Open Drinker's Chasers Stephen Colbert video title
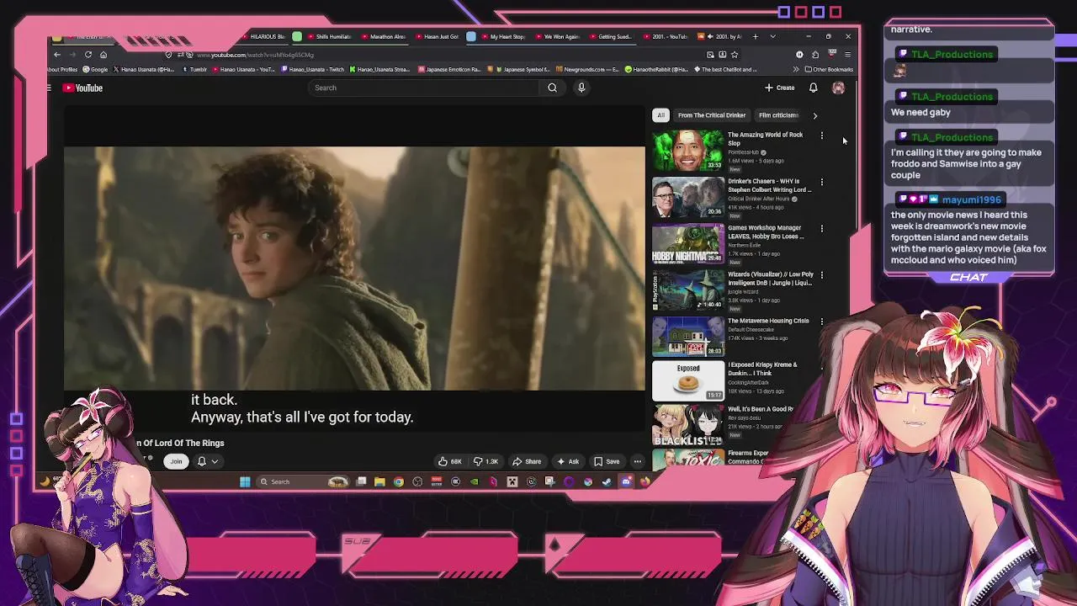The width and height of the screenshot is (1077, 606). click(769, 185)
